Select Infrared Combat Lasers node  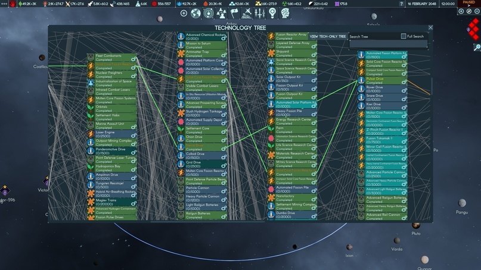112,92
